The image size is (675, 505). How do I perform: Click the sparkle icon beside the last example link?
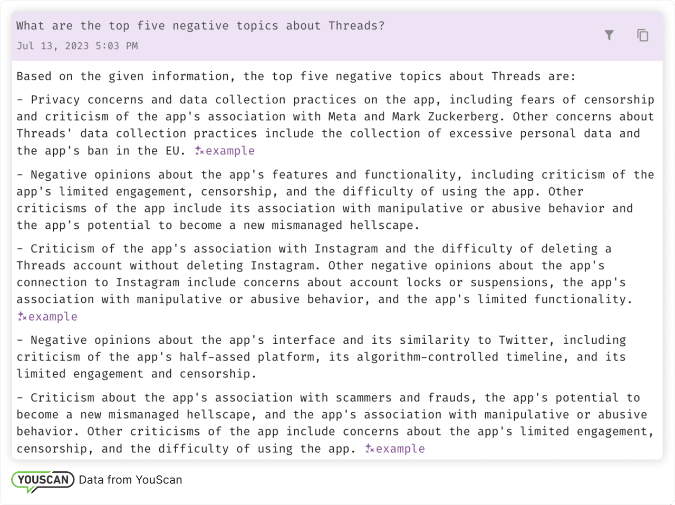369,449
